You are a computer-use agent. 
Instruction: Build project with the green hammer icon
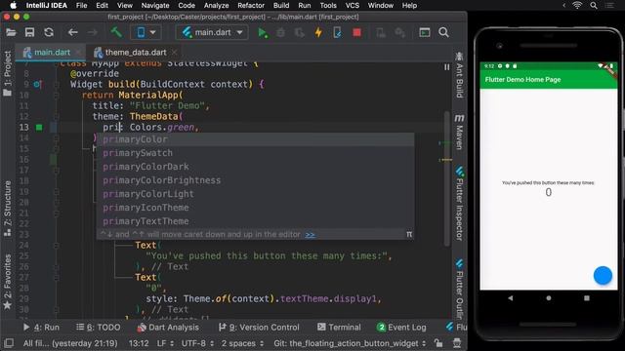(116, 32)
